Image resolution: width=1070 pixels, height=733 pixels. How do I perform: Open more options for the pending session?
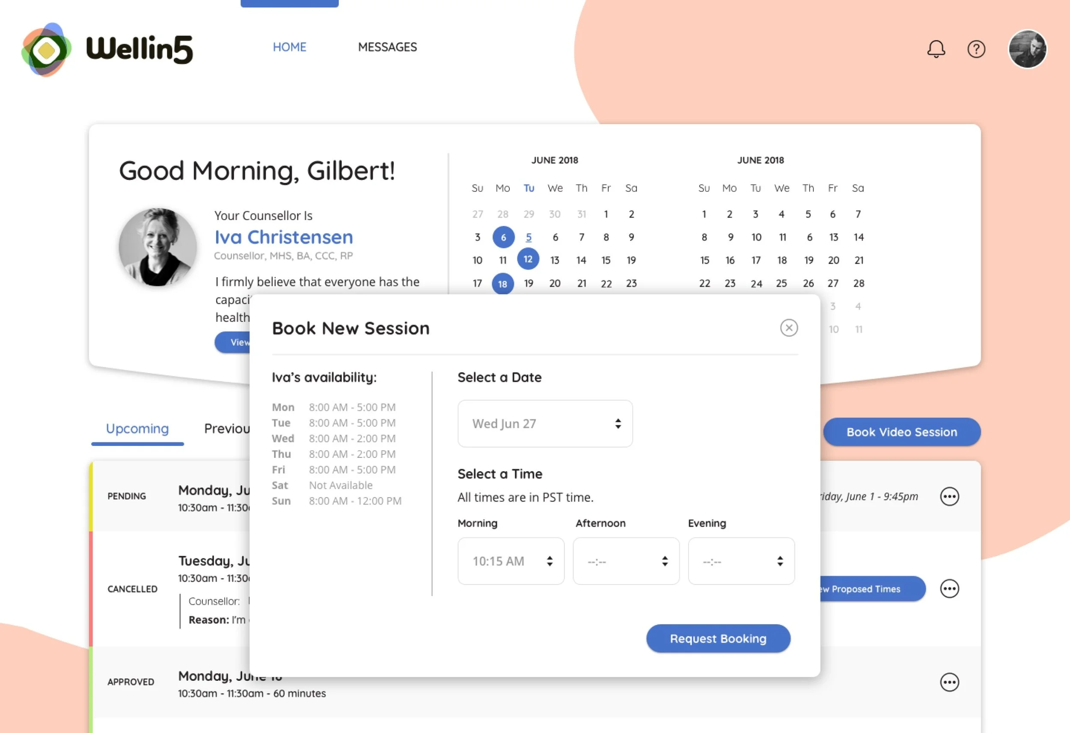(x=949, y=496)
